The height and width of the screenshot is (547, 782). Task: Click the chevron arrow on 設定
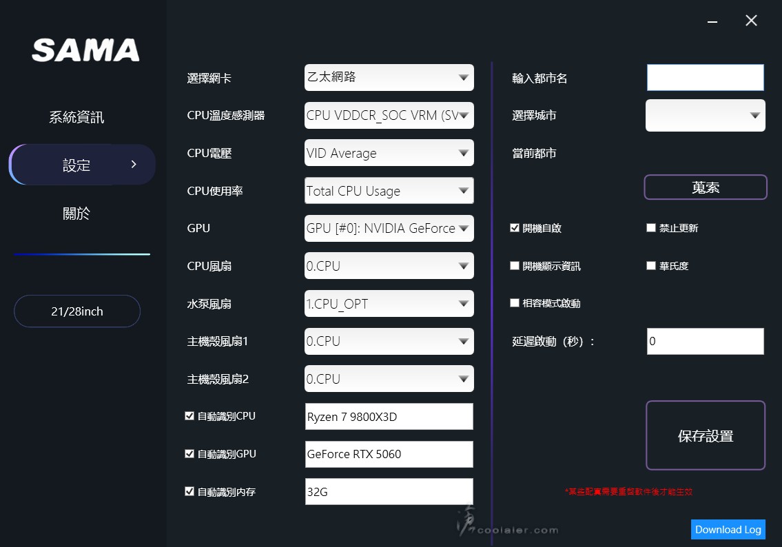134,164
